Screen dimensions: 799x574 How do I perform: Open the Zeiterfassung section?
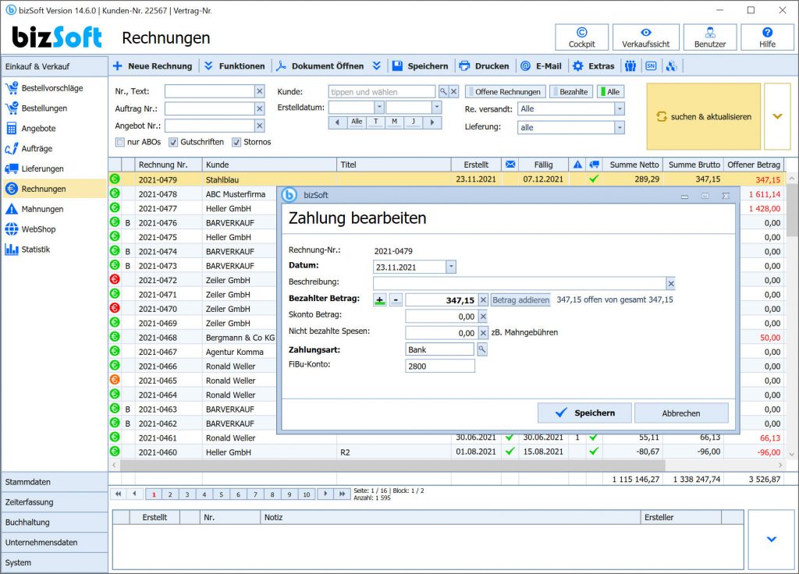[x=54, y=502]
